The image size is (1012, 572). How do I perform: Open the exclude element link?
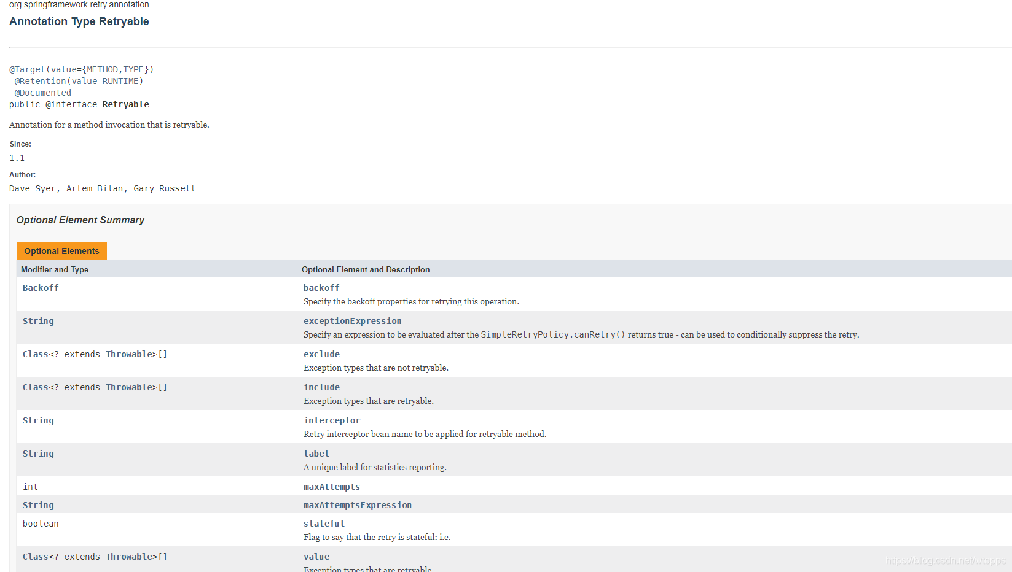pos(321,354)
